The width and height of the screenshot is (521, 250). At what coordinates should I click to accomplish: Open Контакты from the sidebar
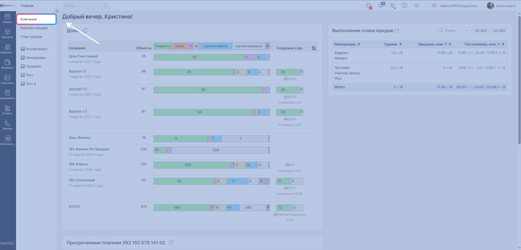7,79
